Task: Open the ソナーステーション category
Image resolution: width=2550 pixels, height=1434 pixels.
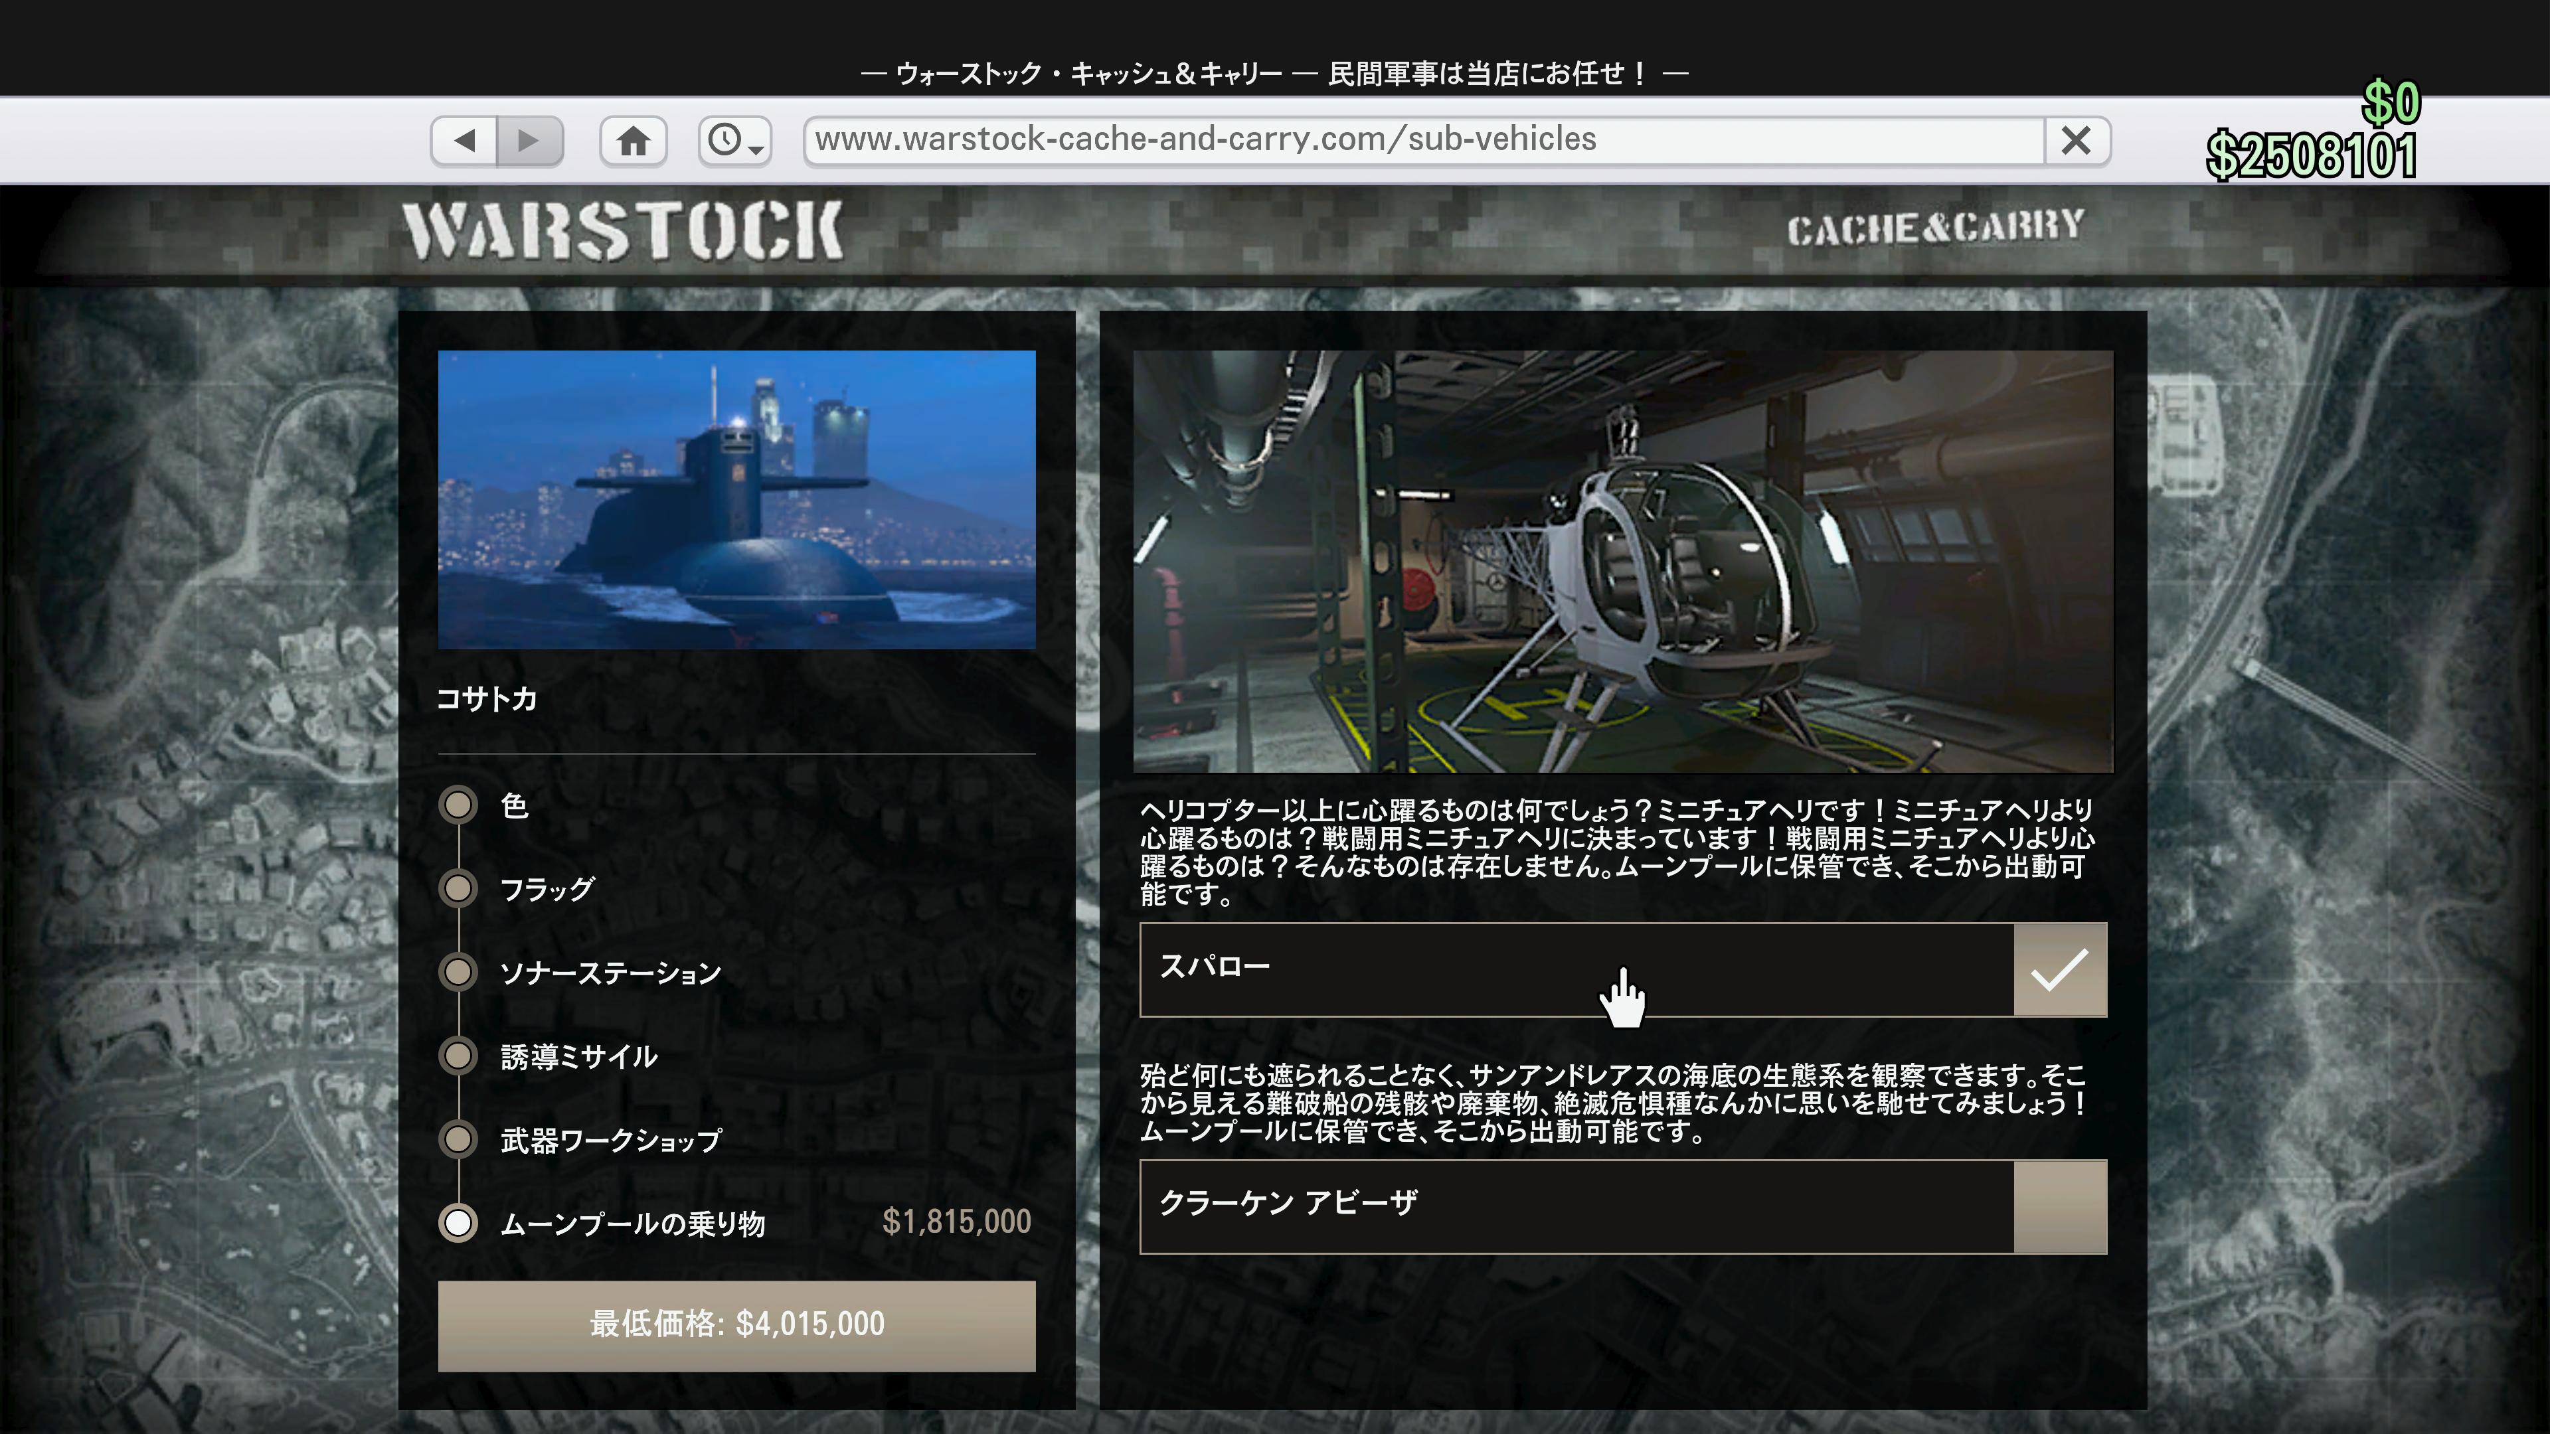Action: 611,973
